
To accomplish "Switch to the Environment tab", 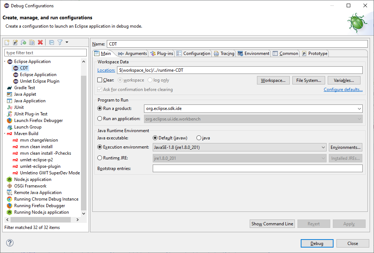I will click(254, 54).
